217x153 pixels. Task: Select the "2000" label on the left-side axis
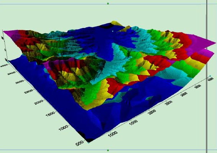(x=39, y=102)
